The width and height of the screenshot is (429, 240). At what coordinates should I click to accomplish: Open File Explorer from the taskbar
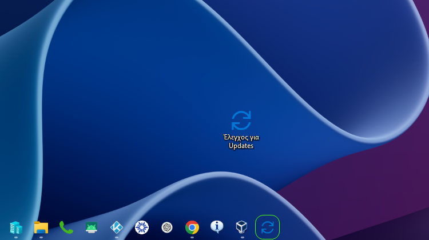[x=41, y=227]
